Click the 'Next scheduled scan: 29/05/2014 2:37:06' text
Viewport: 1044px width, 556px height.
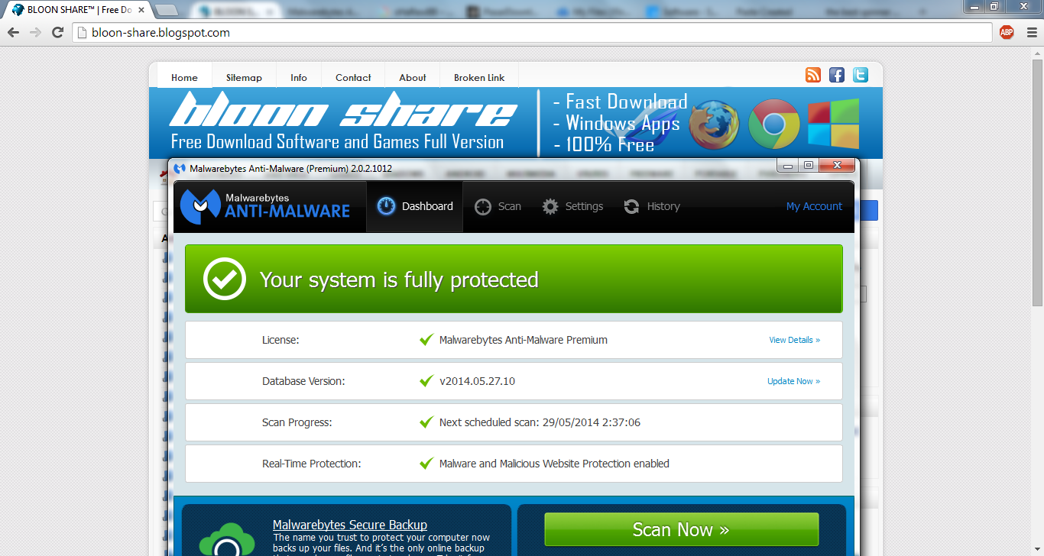point(540,422)
